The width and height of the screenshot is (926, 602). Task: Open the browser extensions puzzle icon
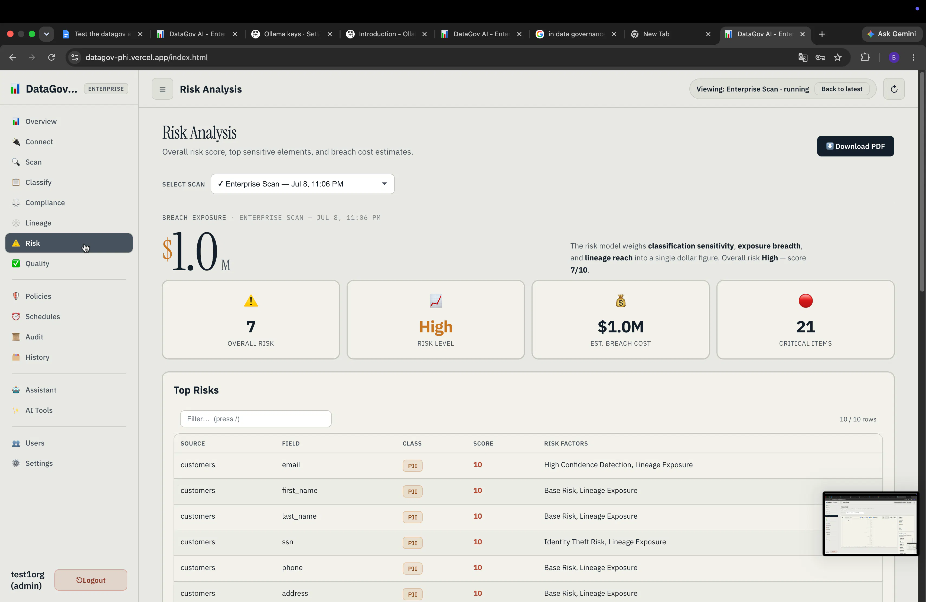(865, 58)
